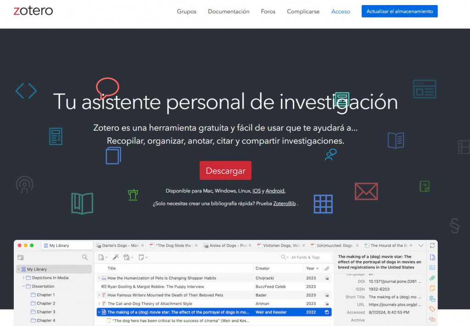Click PDF icon in Weir and Kessler row
This screenshot has height=326, width=470.
[327, 312]
